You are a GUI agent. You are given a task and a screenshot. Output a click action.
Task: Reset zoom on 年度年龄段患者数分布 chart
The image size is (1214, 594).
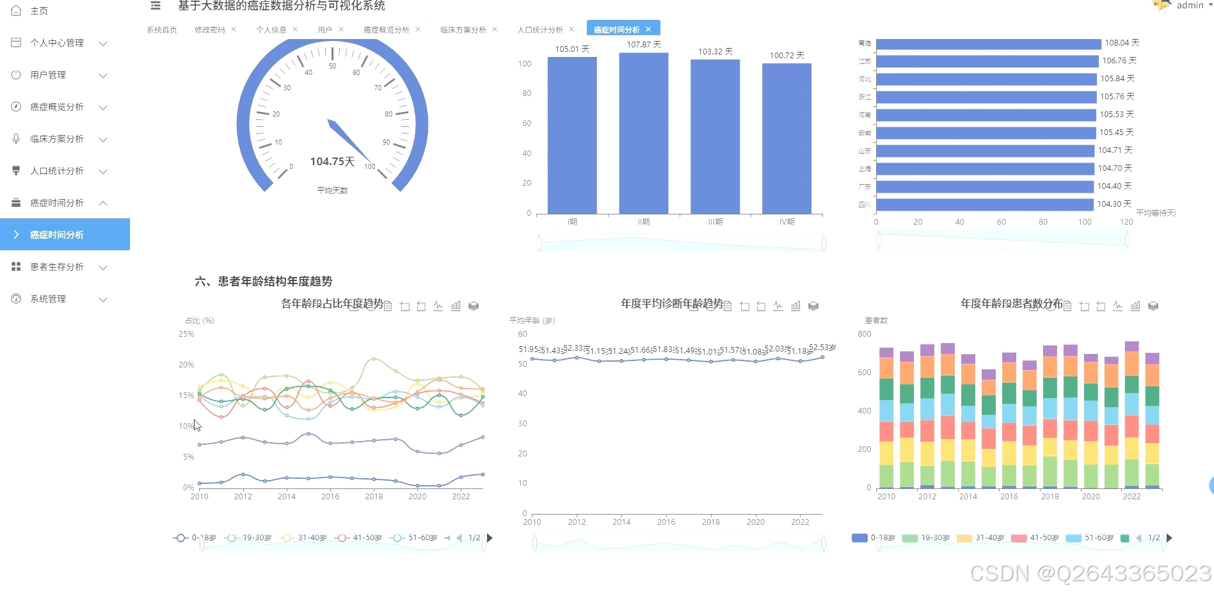1101,306
